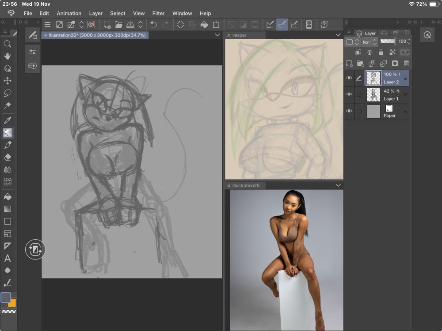Choose the Lasso selection tool
Viewport: 442px width, 331px height.
coord(8,93)
